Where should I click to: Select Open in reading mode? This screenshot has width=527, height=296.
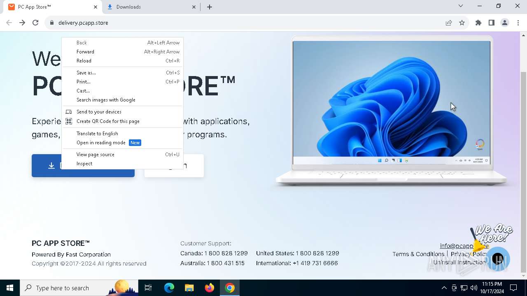coord(122,143)
